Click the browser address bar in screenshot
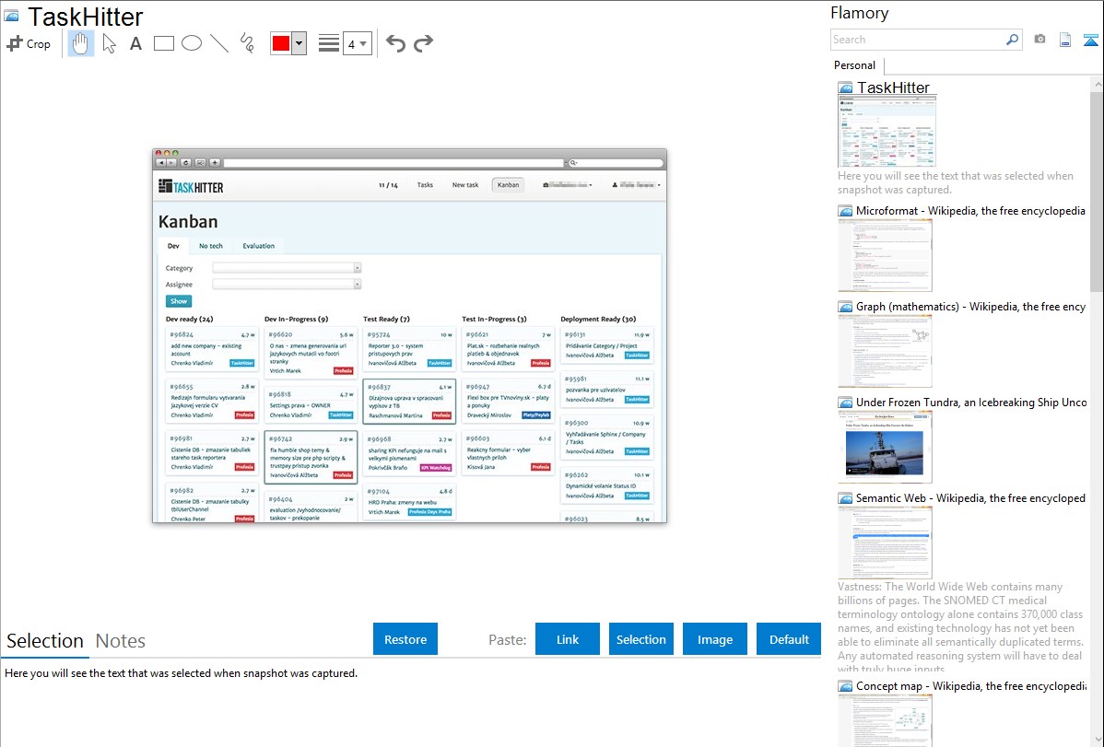This screenshot has height=747, width=1104. coord(393,163)
